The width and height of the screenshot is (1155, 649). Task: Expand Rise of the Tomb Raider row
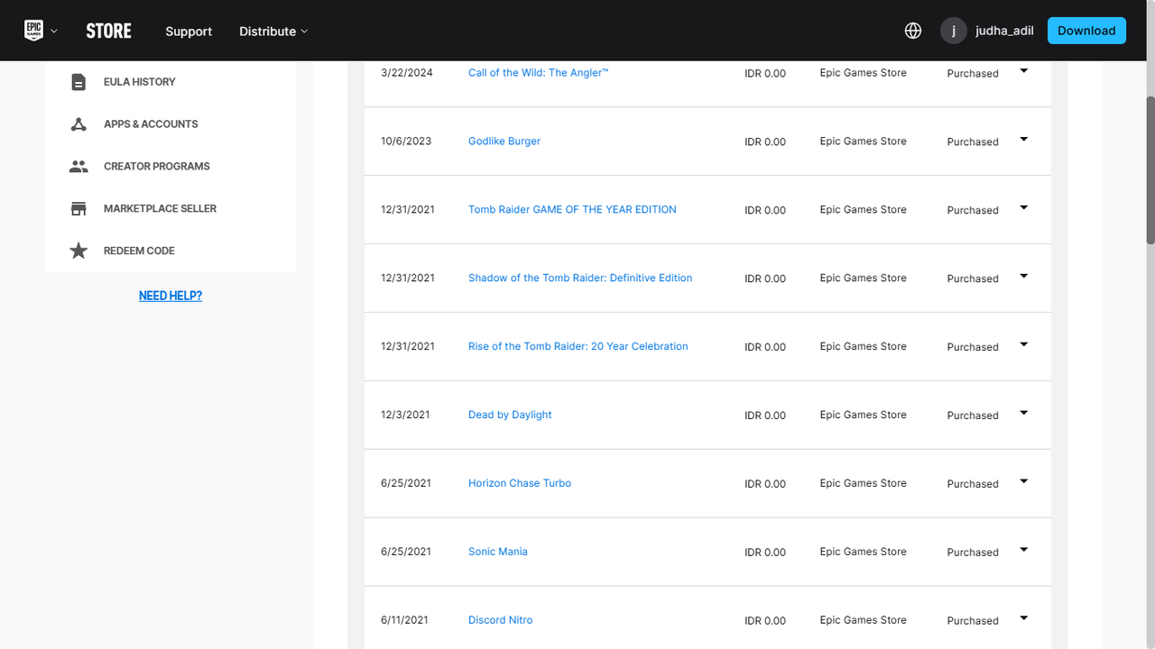point(1023,345)
